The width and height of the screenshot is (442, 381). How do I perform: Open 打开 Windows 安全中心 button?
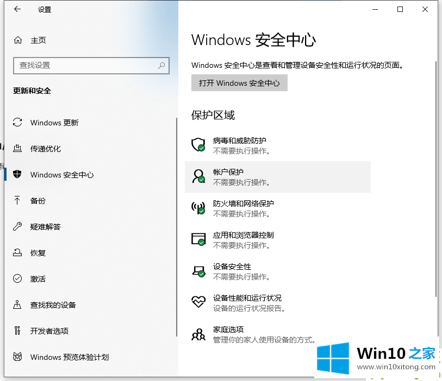point(239,82)
